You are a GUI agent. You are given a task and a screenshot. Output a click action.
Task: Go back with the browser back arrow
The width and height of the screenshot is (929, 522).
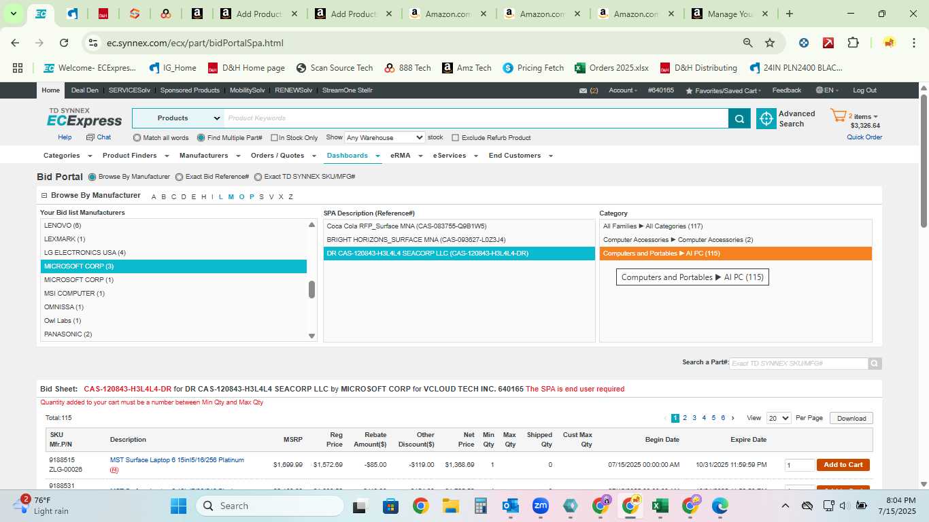(x=15, y=43)
